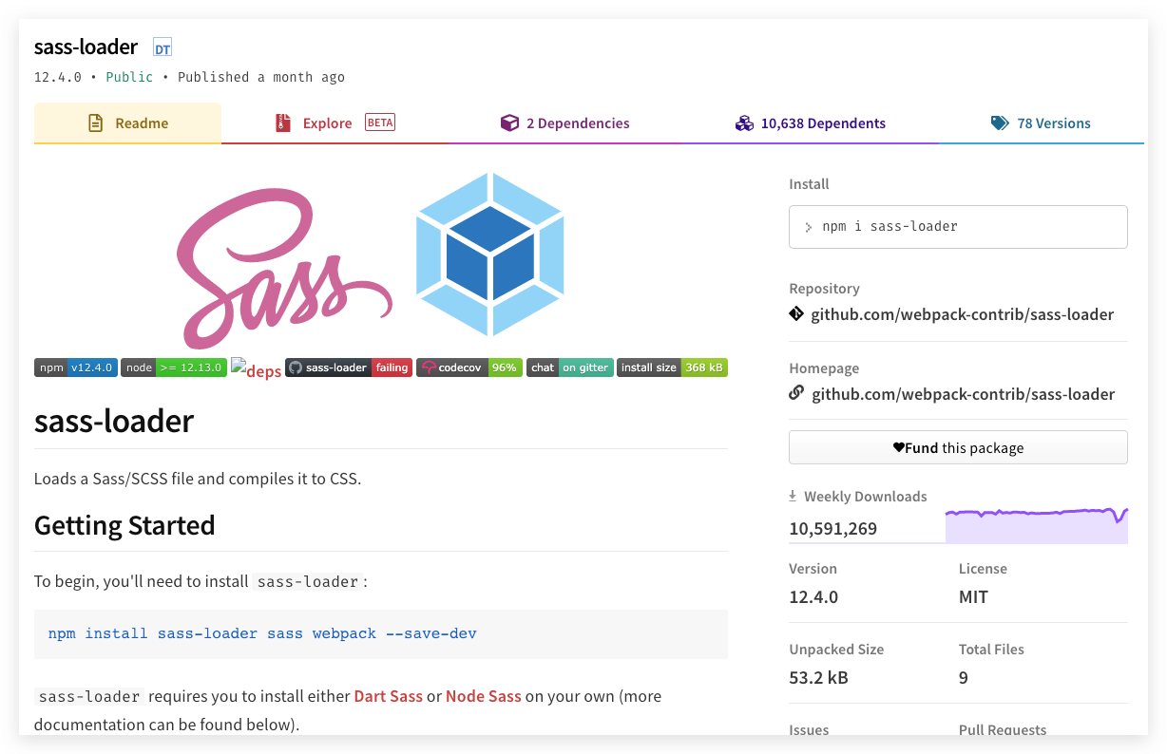Click the inline sass-loader code after 'install'
This screenshot has height=754, width=1167.
click(x=308, y=581)
